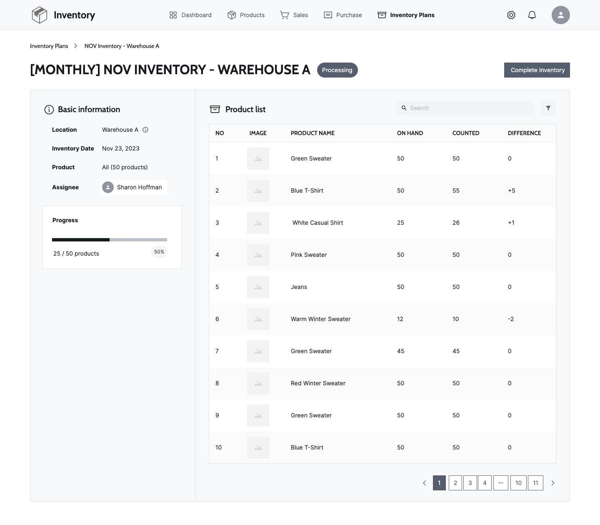Screen dimensions: 600x525
Task: Select pagination page 1
Action: [439, 483]
